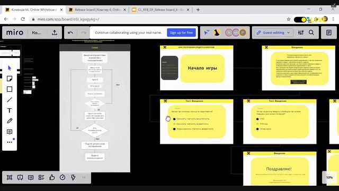339x191 pixels.
Task: Reload the current page
Action: tap(23, 19)
